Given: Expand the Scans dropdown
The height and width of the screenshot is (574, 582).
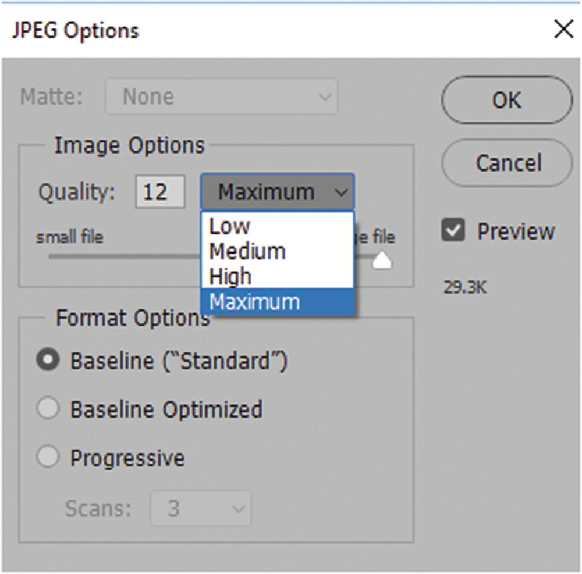Looking at the screenshot, I should (201, 509).
